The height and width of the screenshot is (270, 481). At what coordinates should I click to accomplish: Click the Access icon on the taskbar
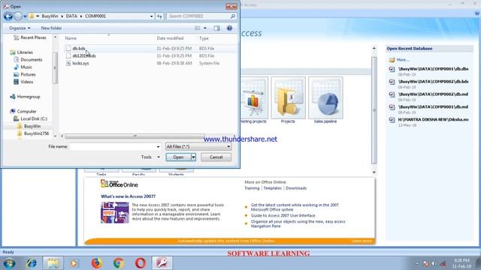coord(162,263)
